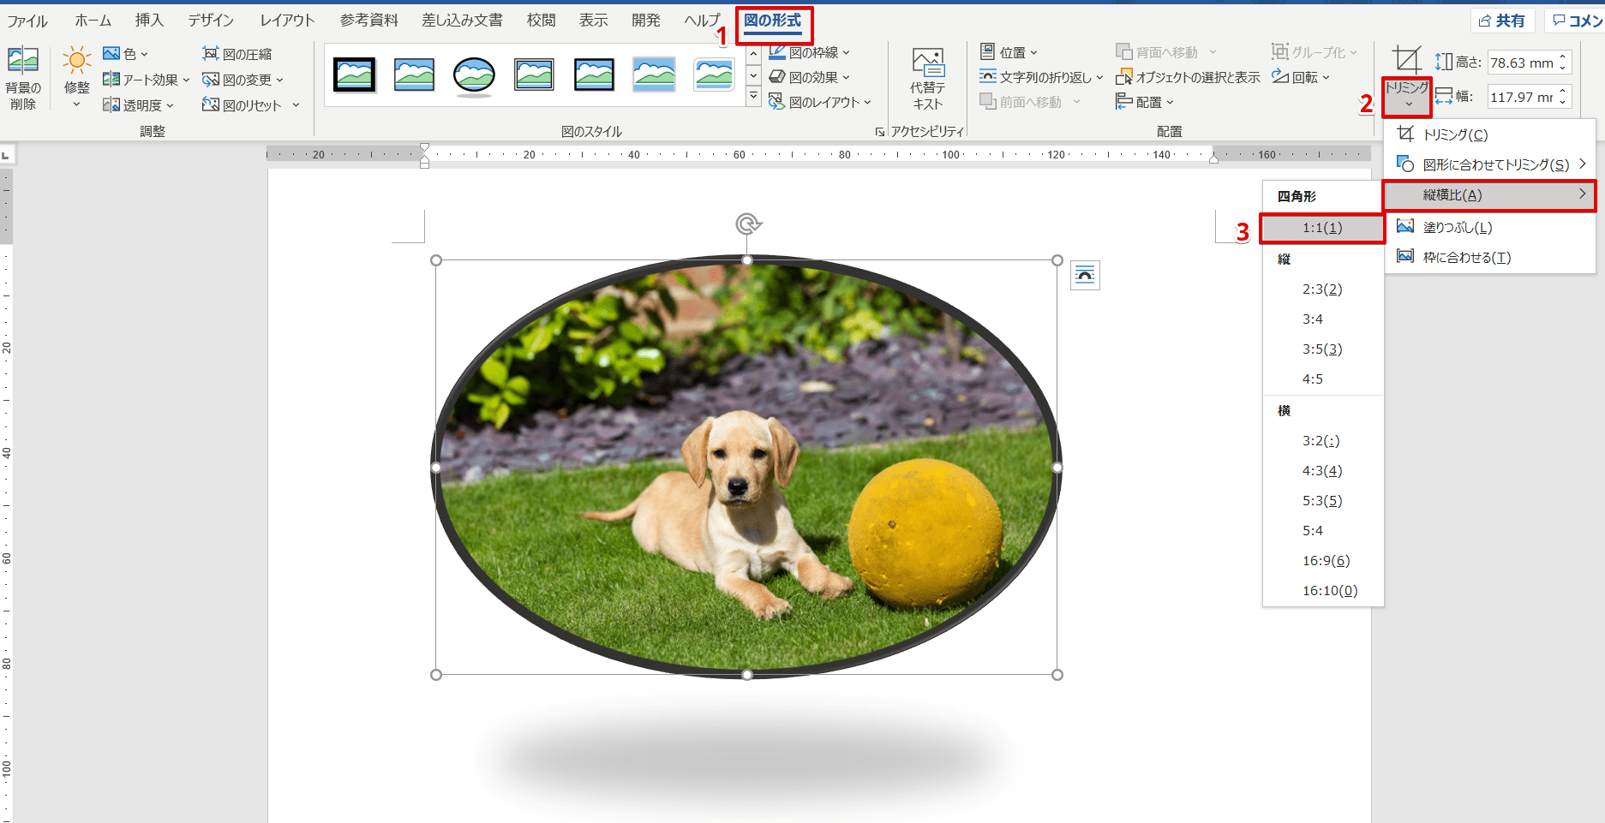This screenshot has width=1605, height=823.
Task: Select the 5:3 aspect ratio
Action: pyautogui.click(x=1323, y=501)
